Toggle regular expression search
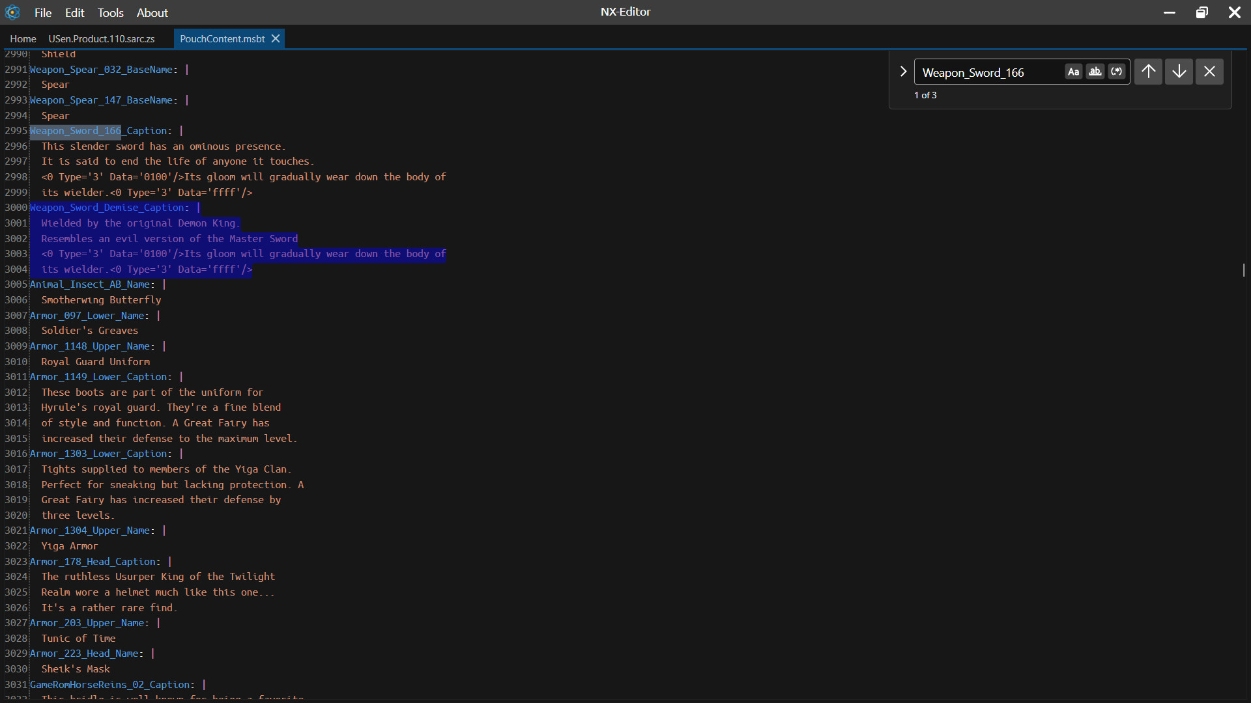 [1117, 72]
